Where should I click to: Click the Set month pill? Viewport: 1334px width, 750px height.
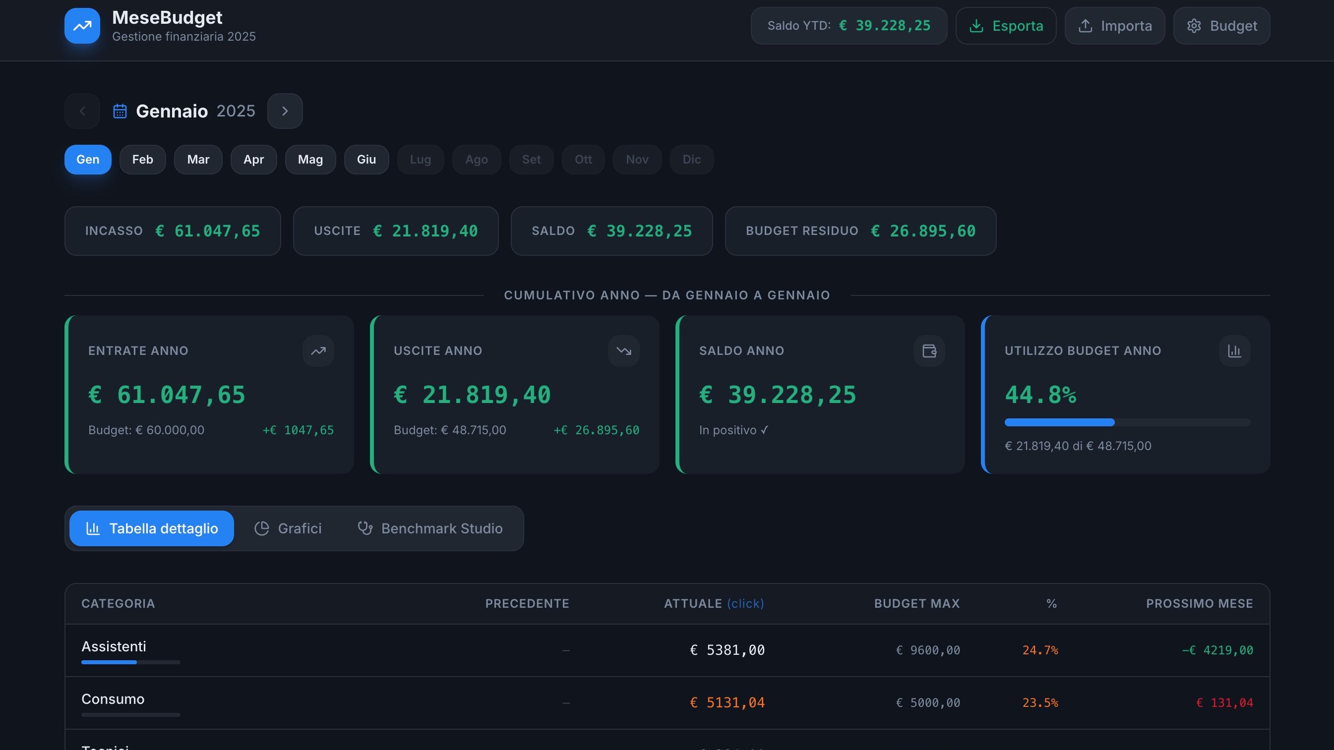(531, 160)
